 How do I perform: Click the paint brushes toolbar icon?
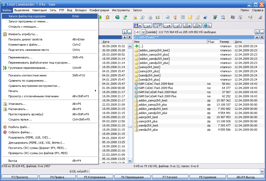coord(175,17)
